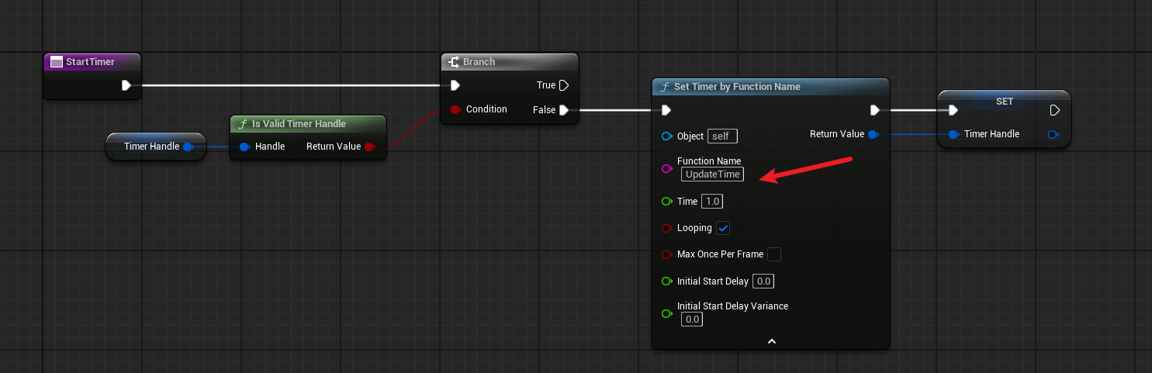The width and height of the screenshot is (1152, 373).
Task: Click the Looping input pin
Action: [666, 229]
